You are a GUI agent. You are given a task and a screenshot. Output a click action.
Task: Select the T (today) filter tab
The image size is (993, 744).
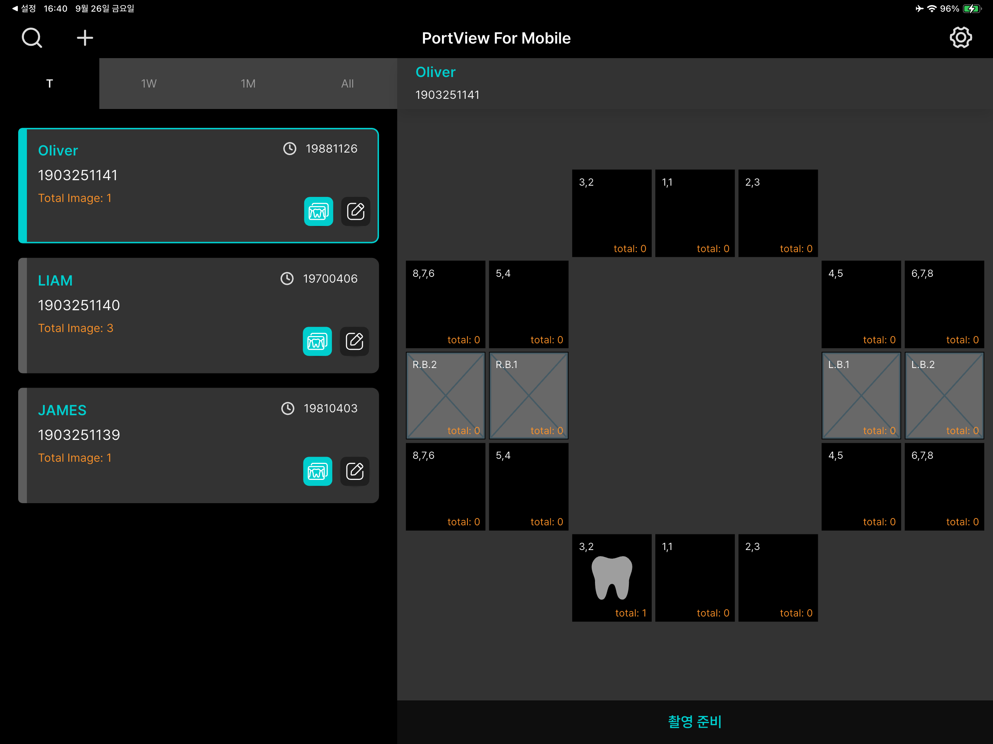click(49, 84)
